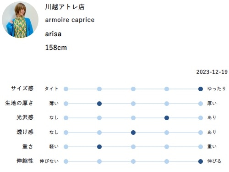Click the 伸びない end dot on 伸縮性
This screenshot has height=172, width=229.
66,161
